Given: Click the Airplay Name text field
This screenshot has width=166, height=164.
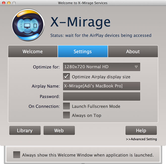Looking at the screenshot, I should [x=101, y=86].
